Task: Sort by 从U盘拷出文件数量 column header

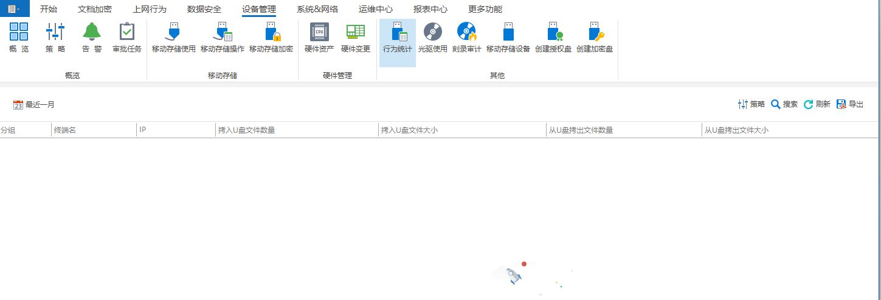Action: (624, 130)
